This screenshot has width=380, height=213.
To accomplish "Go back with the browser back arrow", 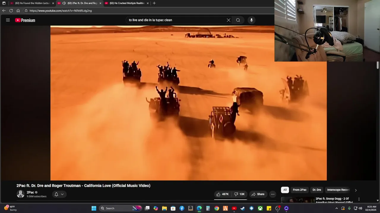I will [4, 11].
